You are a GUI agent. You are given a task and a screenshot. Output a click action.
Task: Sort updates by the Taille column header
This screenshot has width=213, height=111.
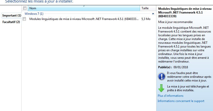[148, 8]
